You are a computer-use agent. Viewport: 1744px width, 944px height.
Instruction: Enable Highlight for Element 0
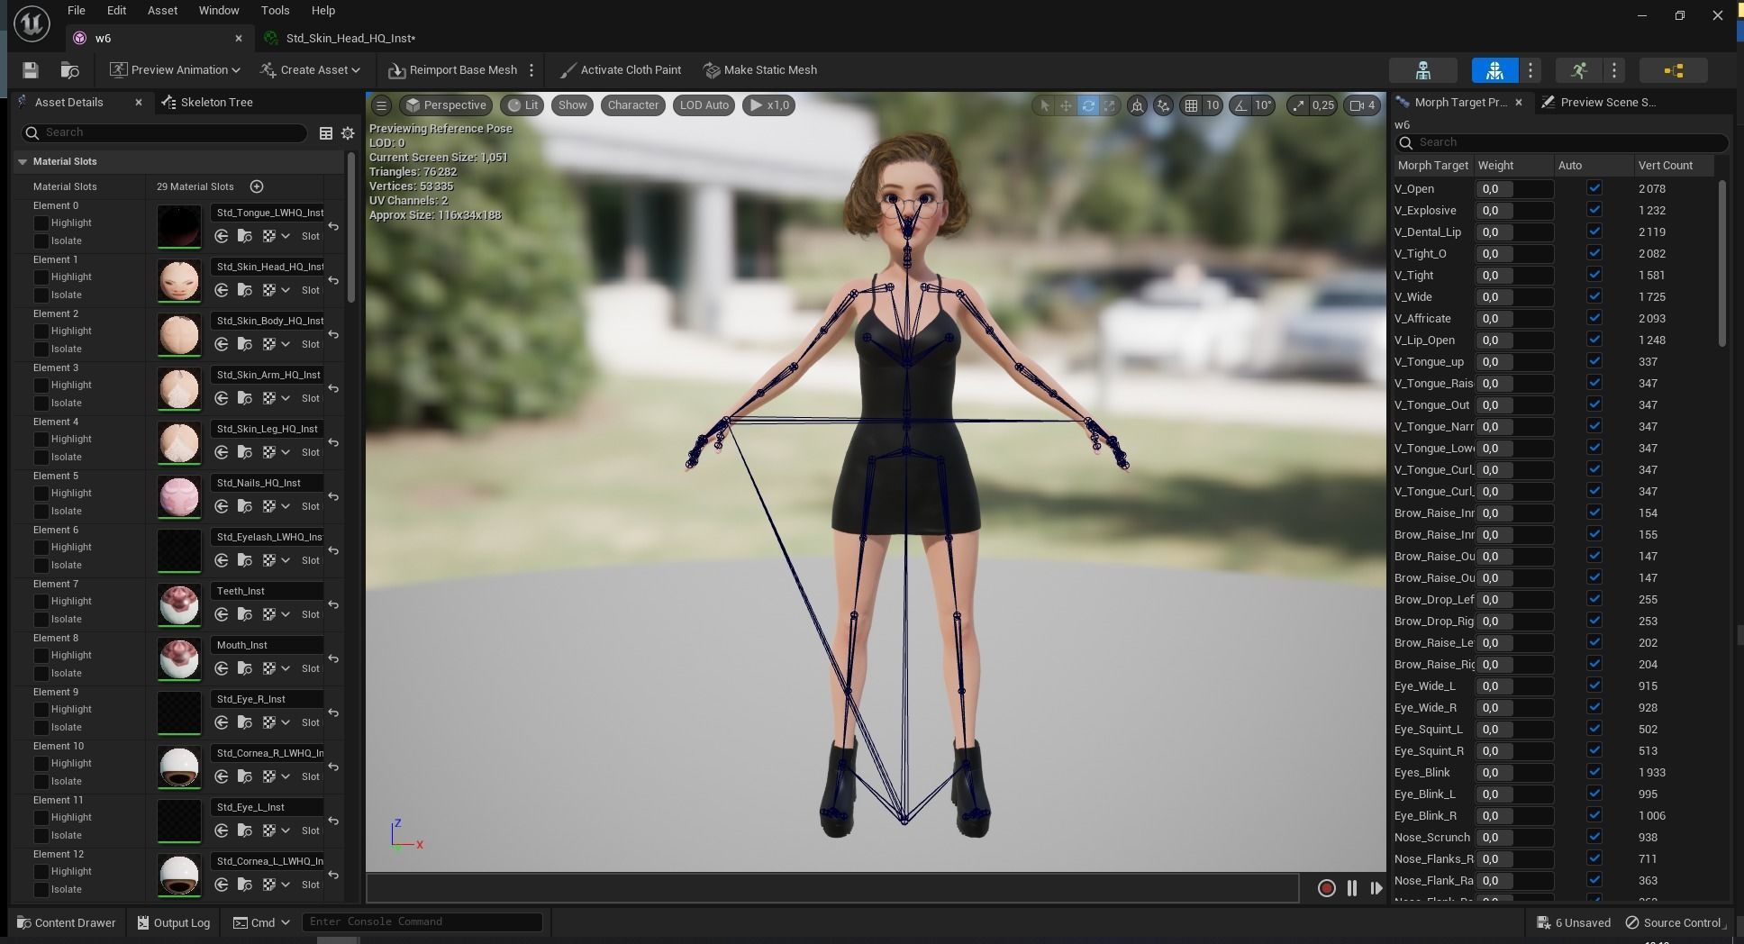click(41, 222)
